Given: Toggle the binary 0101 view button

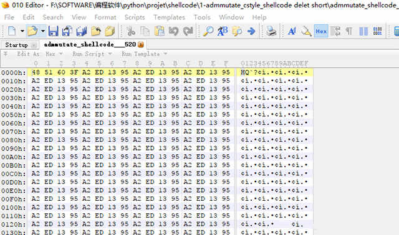Looking at the screenshot, I should coord(377,31).
